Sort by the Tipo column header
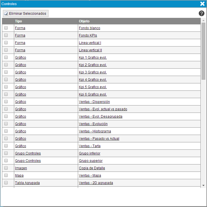Screen dimensions: 207x207 click(x=18, y=21)
